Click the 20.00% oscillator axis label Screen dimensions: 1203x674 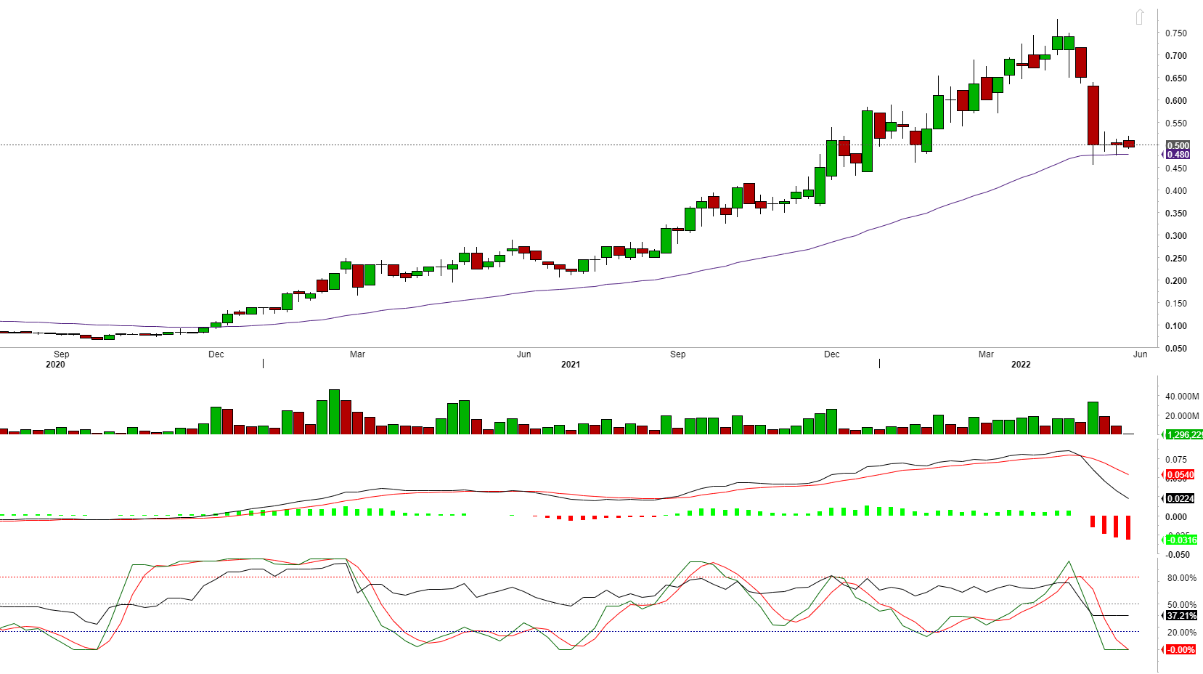[1182, 633]
